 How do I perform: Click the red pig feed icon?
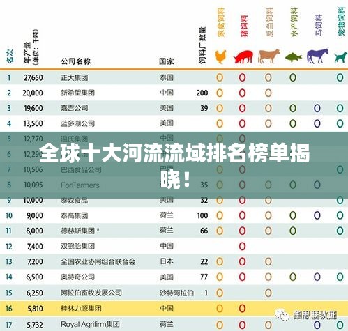(243, 57)
